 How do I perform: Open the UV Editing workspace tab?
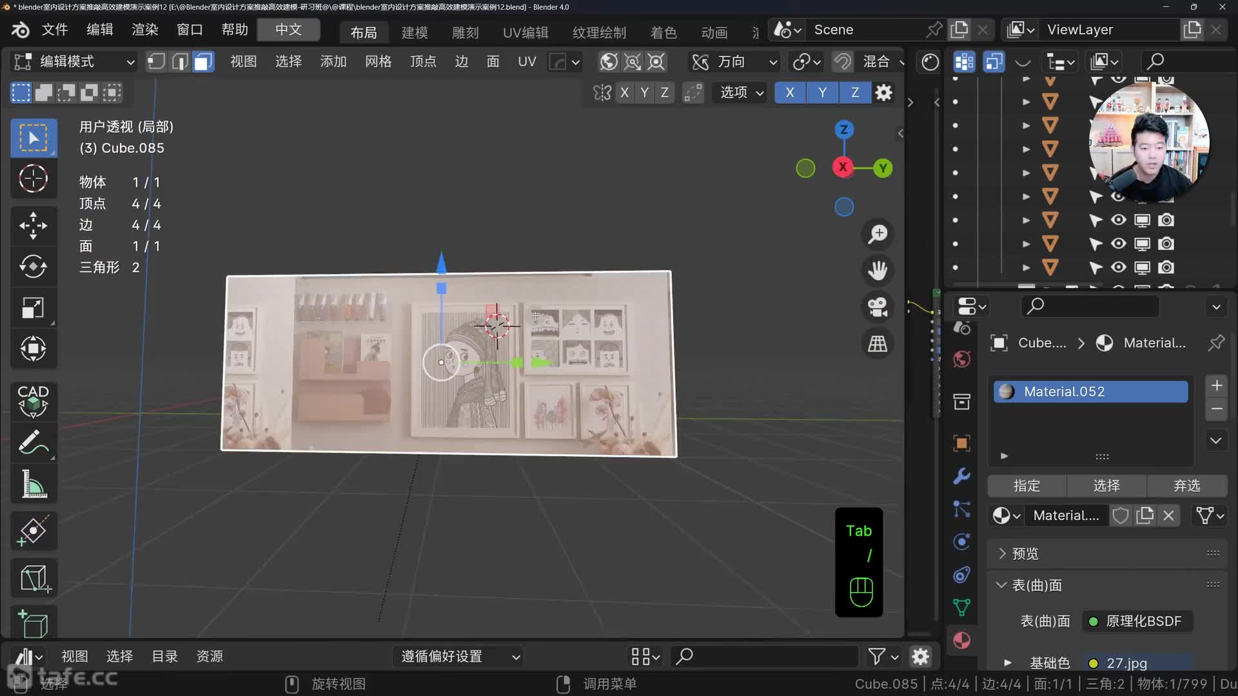pyautogui.click(x=525, y=32)
